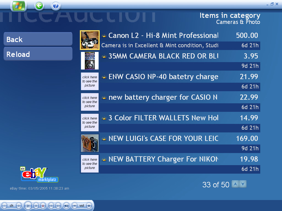Click the 500.00 price
Viewport: 282px width, 211px height.
click(247, 35)
